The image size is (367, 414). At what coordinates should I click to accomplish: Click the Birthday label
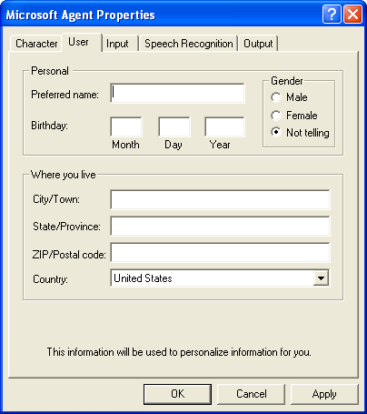click(x=49, y=126)
